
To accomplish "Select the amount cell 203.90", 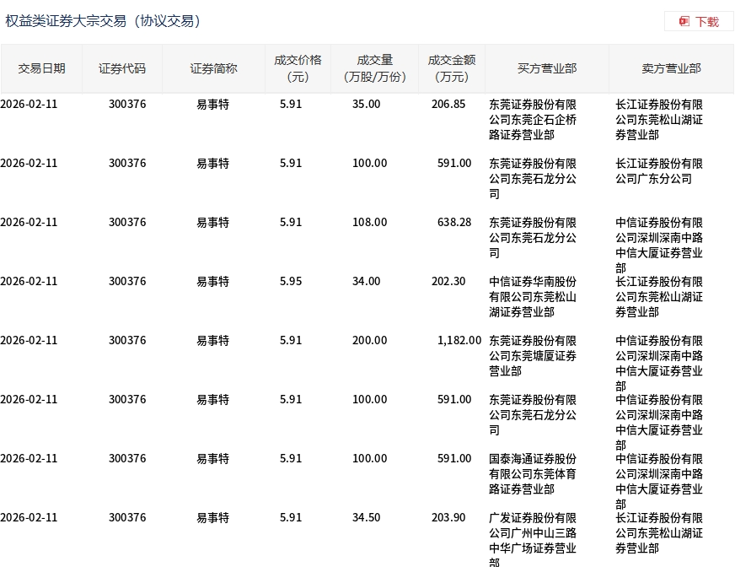I will tap(448, 518).
